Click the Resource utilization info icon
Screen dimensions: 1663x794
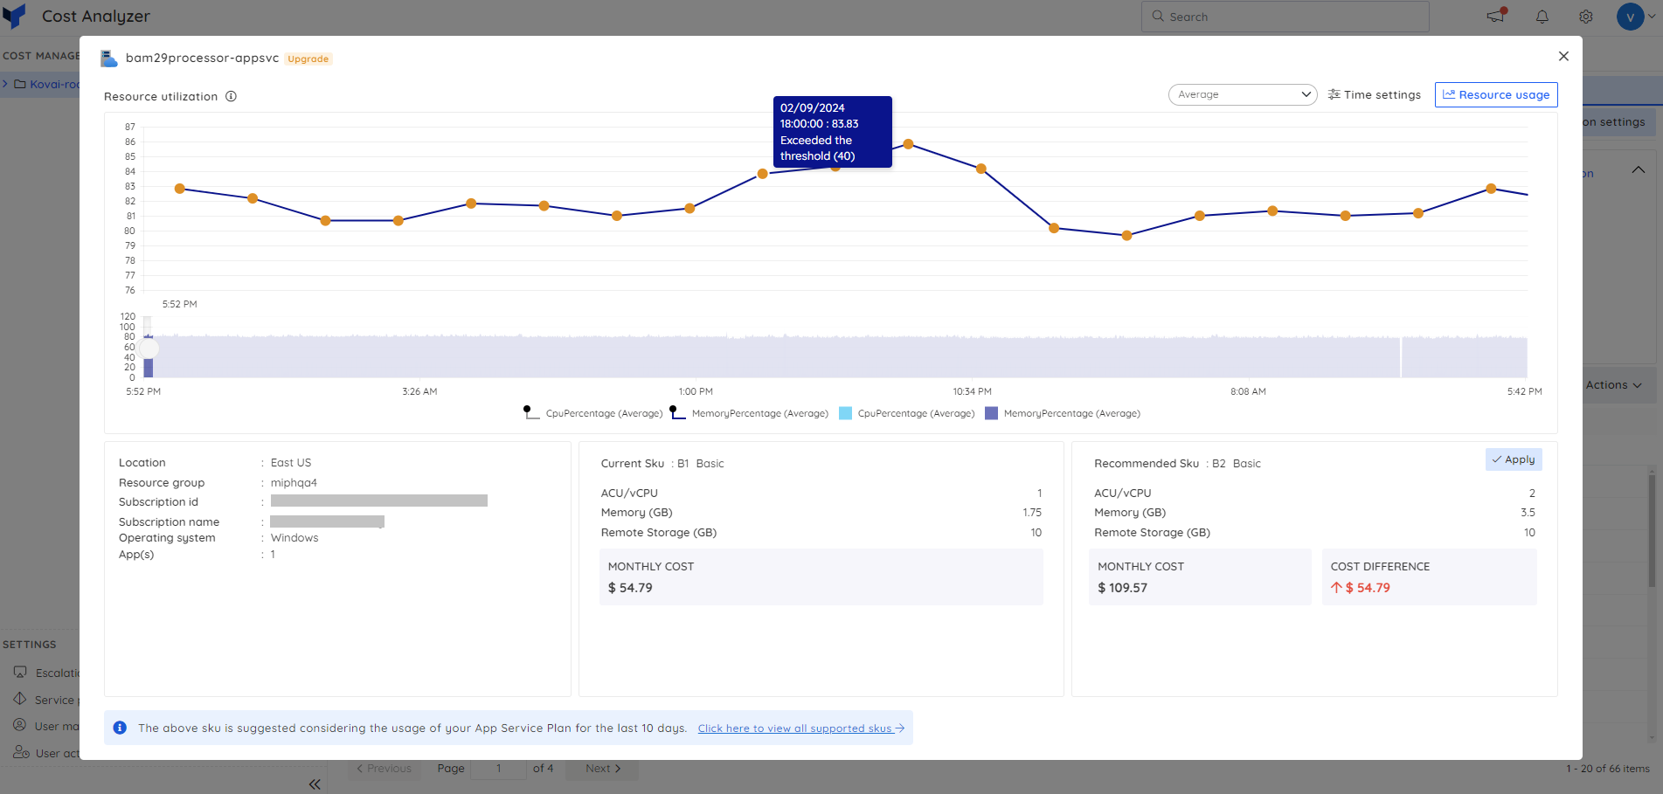(x=231, y=96)
